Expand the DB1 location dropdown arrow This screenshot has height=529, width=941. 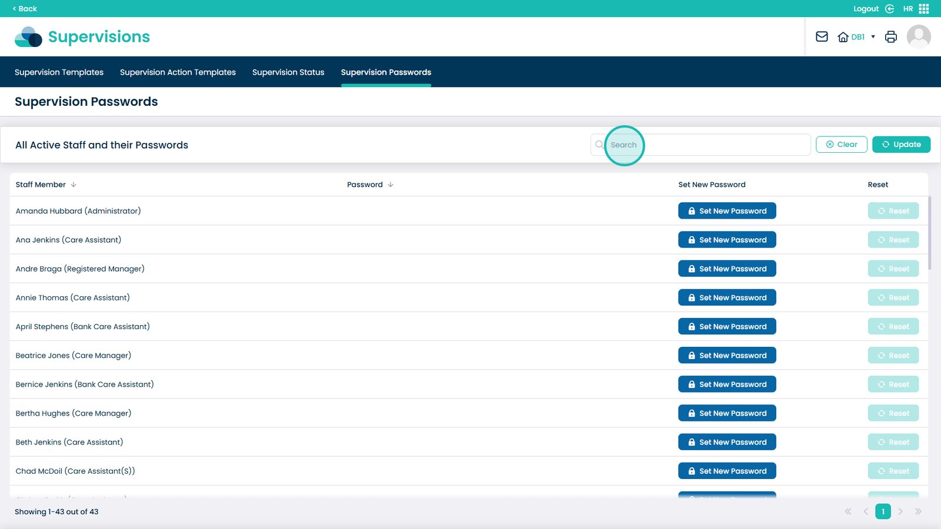[873, 37]
